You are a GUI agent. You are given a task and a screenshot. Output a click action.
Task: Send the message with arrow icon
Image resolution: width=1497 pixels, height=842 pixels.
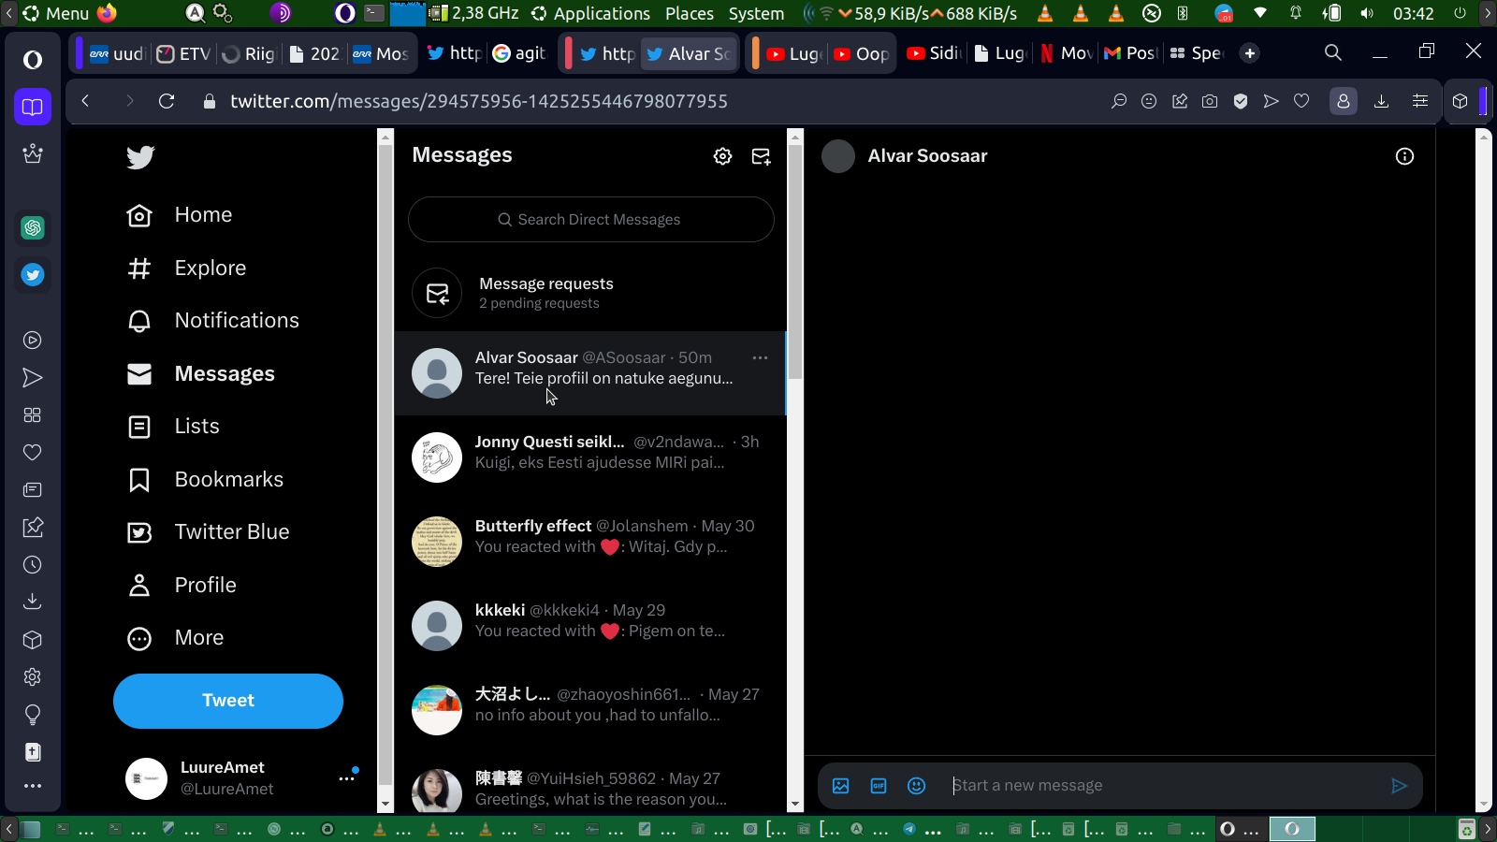1400,786
